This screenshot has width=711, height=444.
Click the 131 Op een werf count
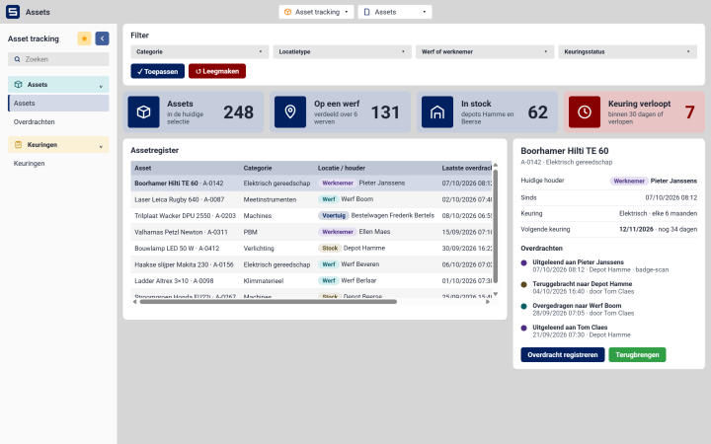pos(385,112)
